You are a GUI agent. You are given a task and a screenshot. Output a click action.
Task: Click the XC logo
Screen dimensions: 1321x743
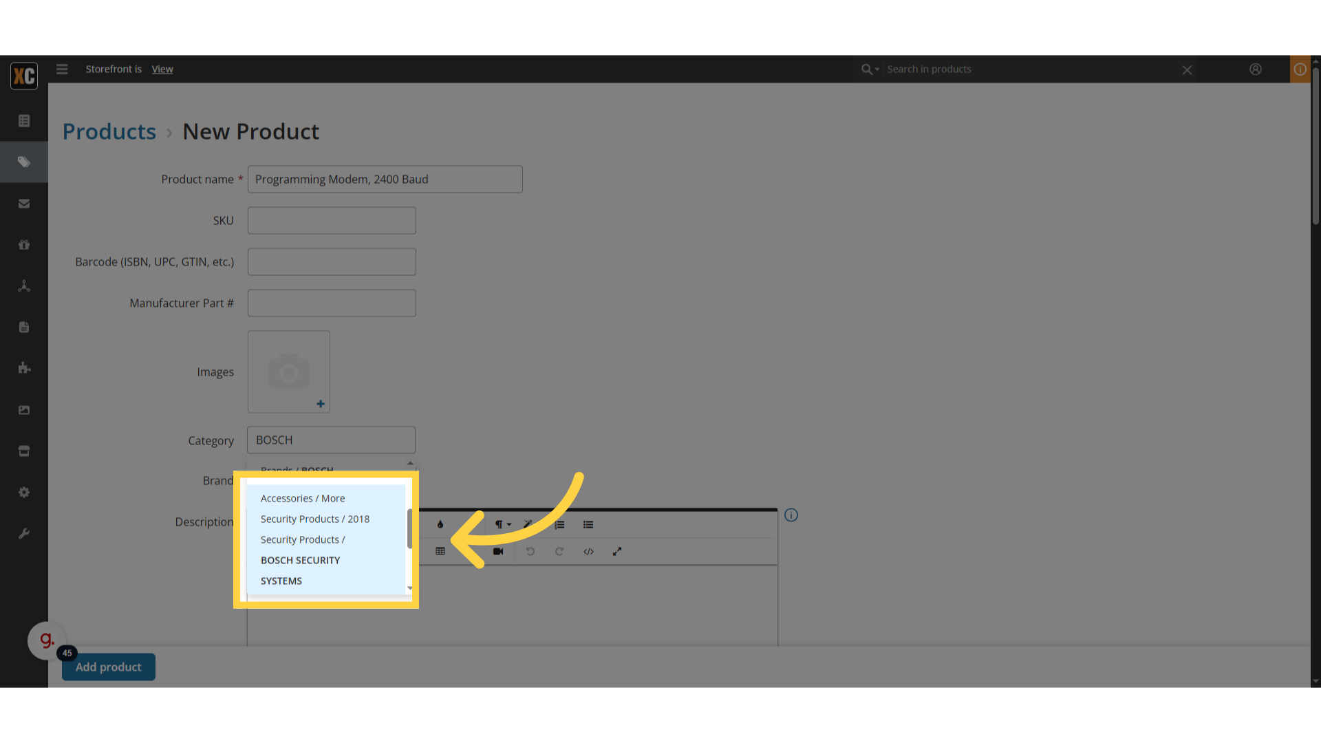tap(24, 76)
